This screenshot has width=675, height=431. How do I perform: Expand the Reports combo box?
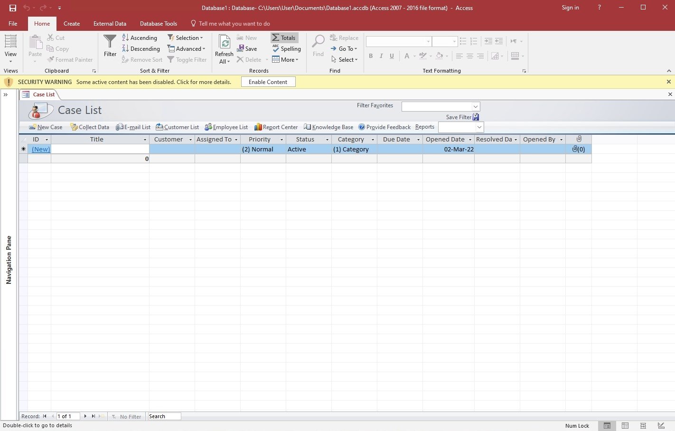point(479,127)
